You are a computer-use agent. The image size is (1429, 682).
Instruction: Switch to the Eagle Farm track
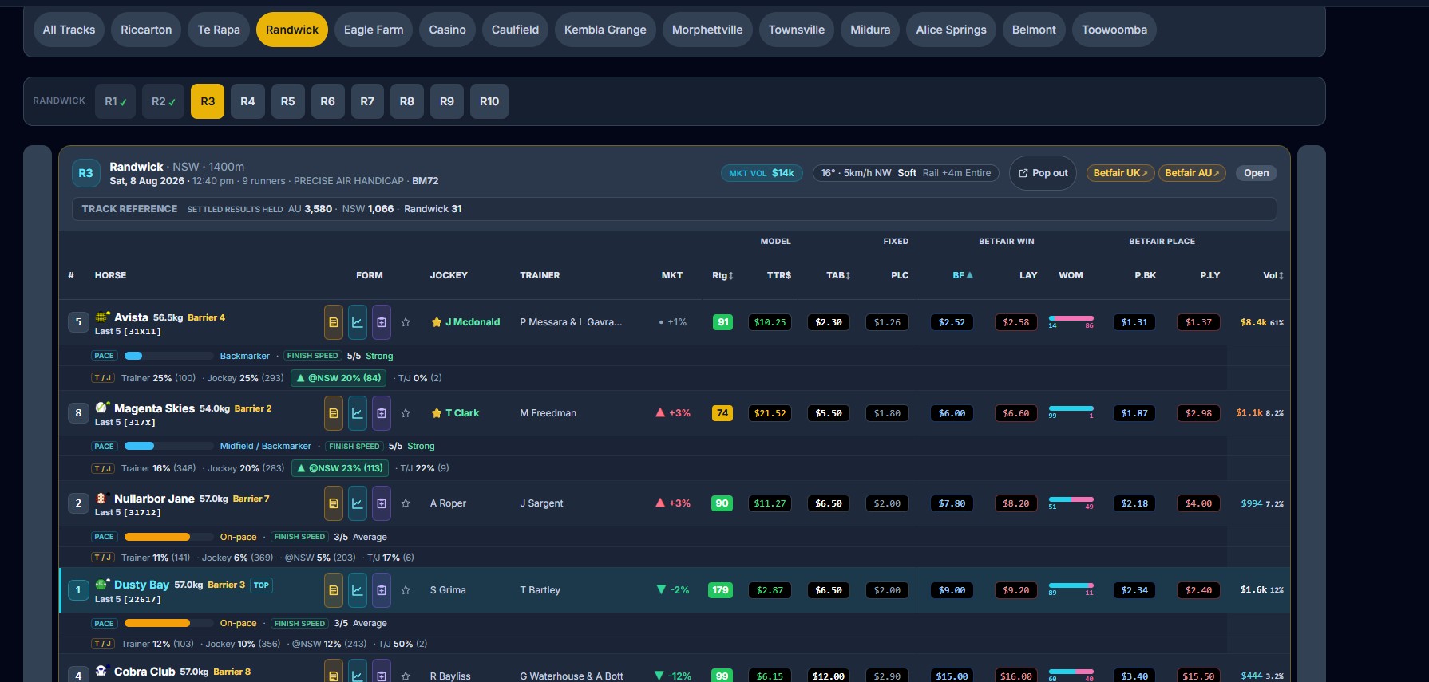374,30
